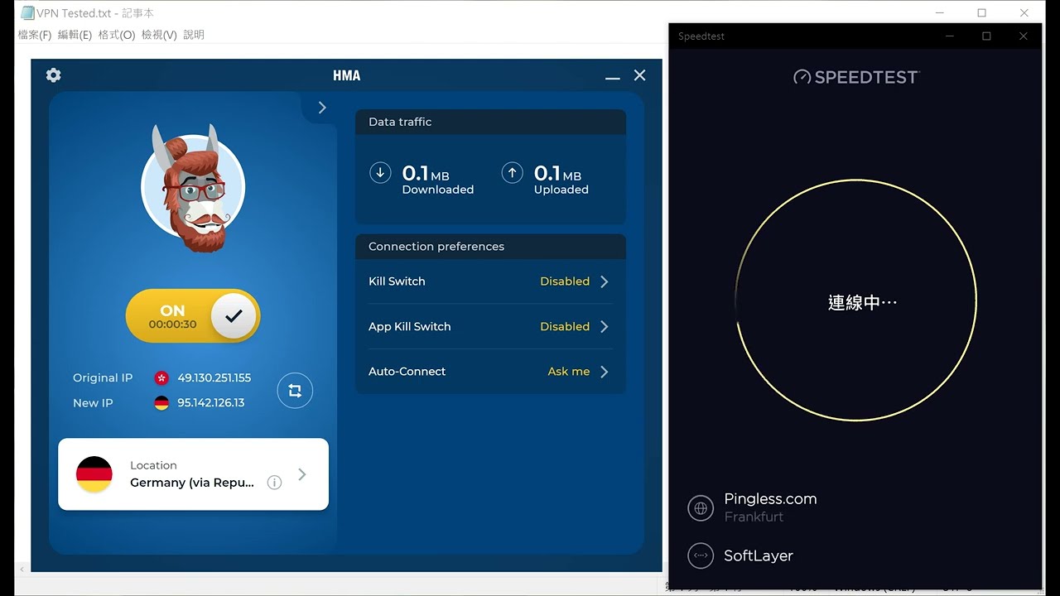Expand App Kill Switch chevron arrow
Screen dimensions: 1060x596
point(605,326)
